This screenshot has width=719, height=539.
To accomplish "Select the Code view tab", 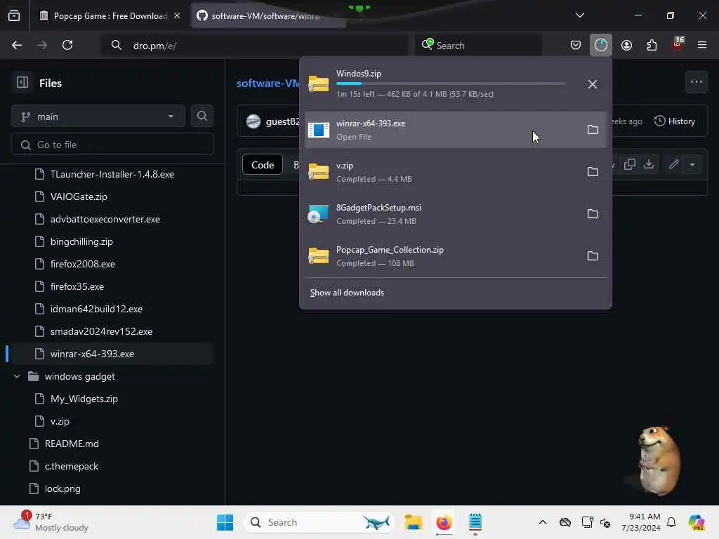I will click(x=263, y=164).
